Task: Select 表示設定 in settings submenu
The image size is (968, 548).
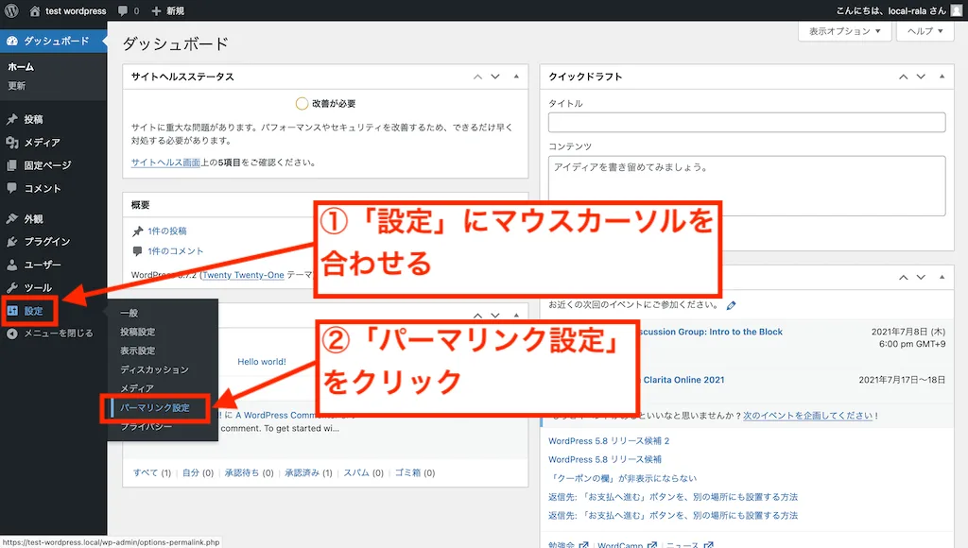Action: click(138, 351)
